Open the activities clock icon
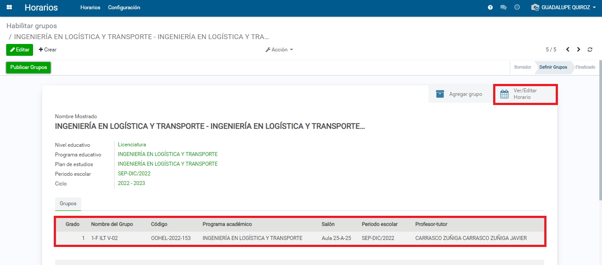602x265 pixels. 517,7
